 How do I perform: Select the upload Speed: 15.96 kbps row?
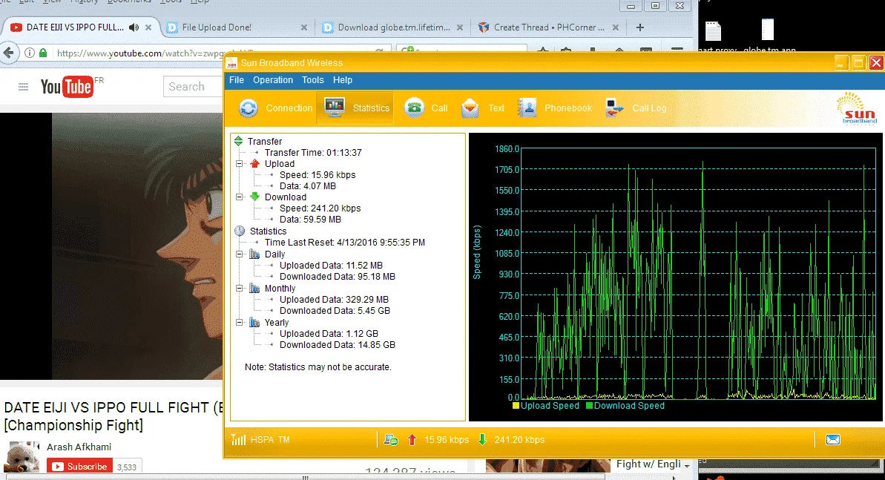tap(318, 175)
